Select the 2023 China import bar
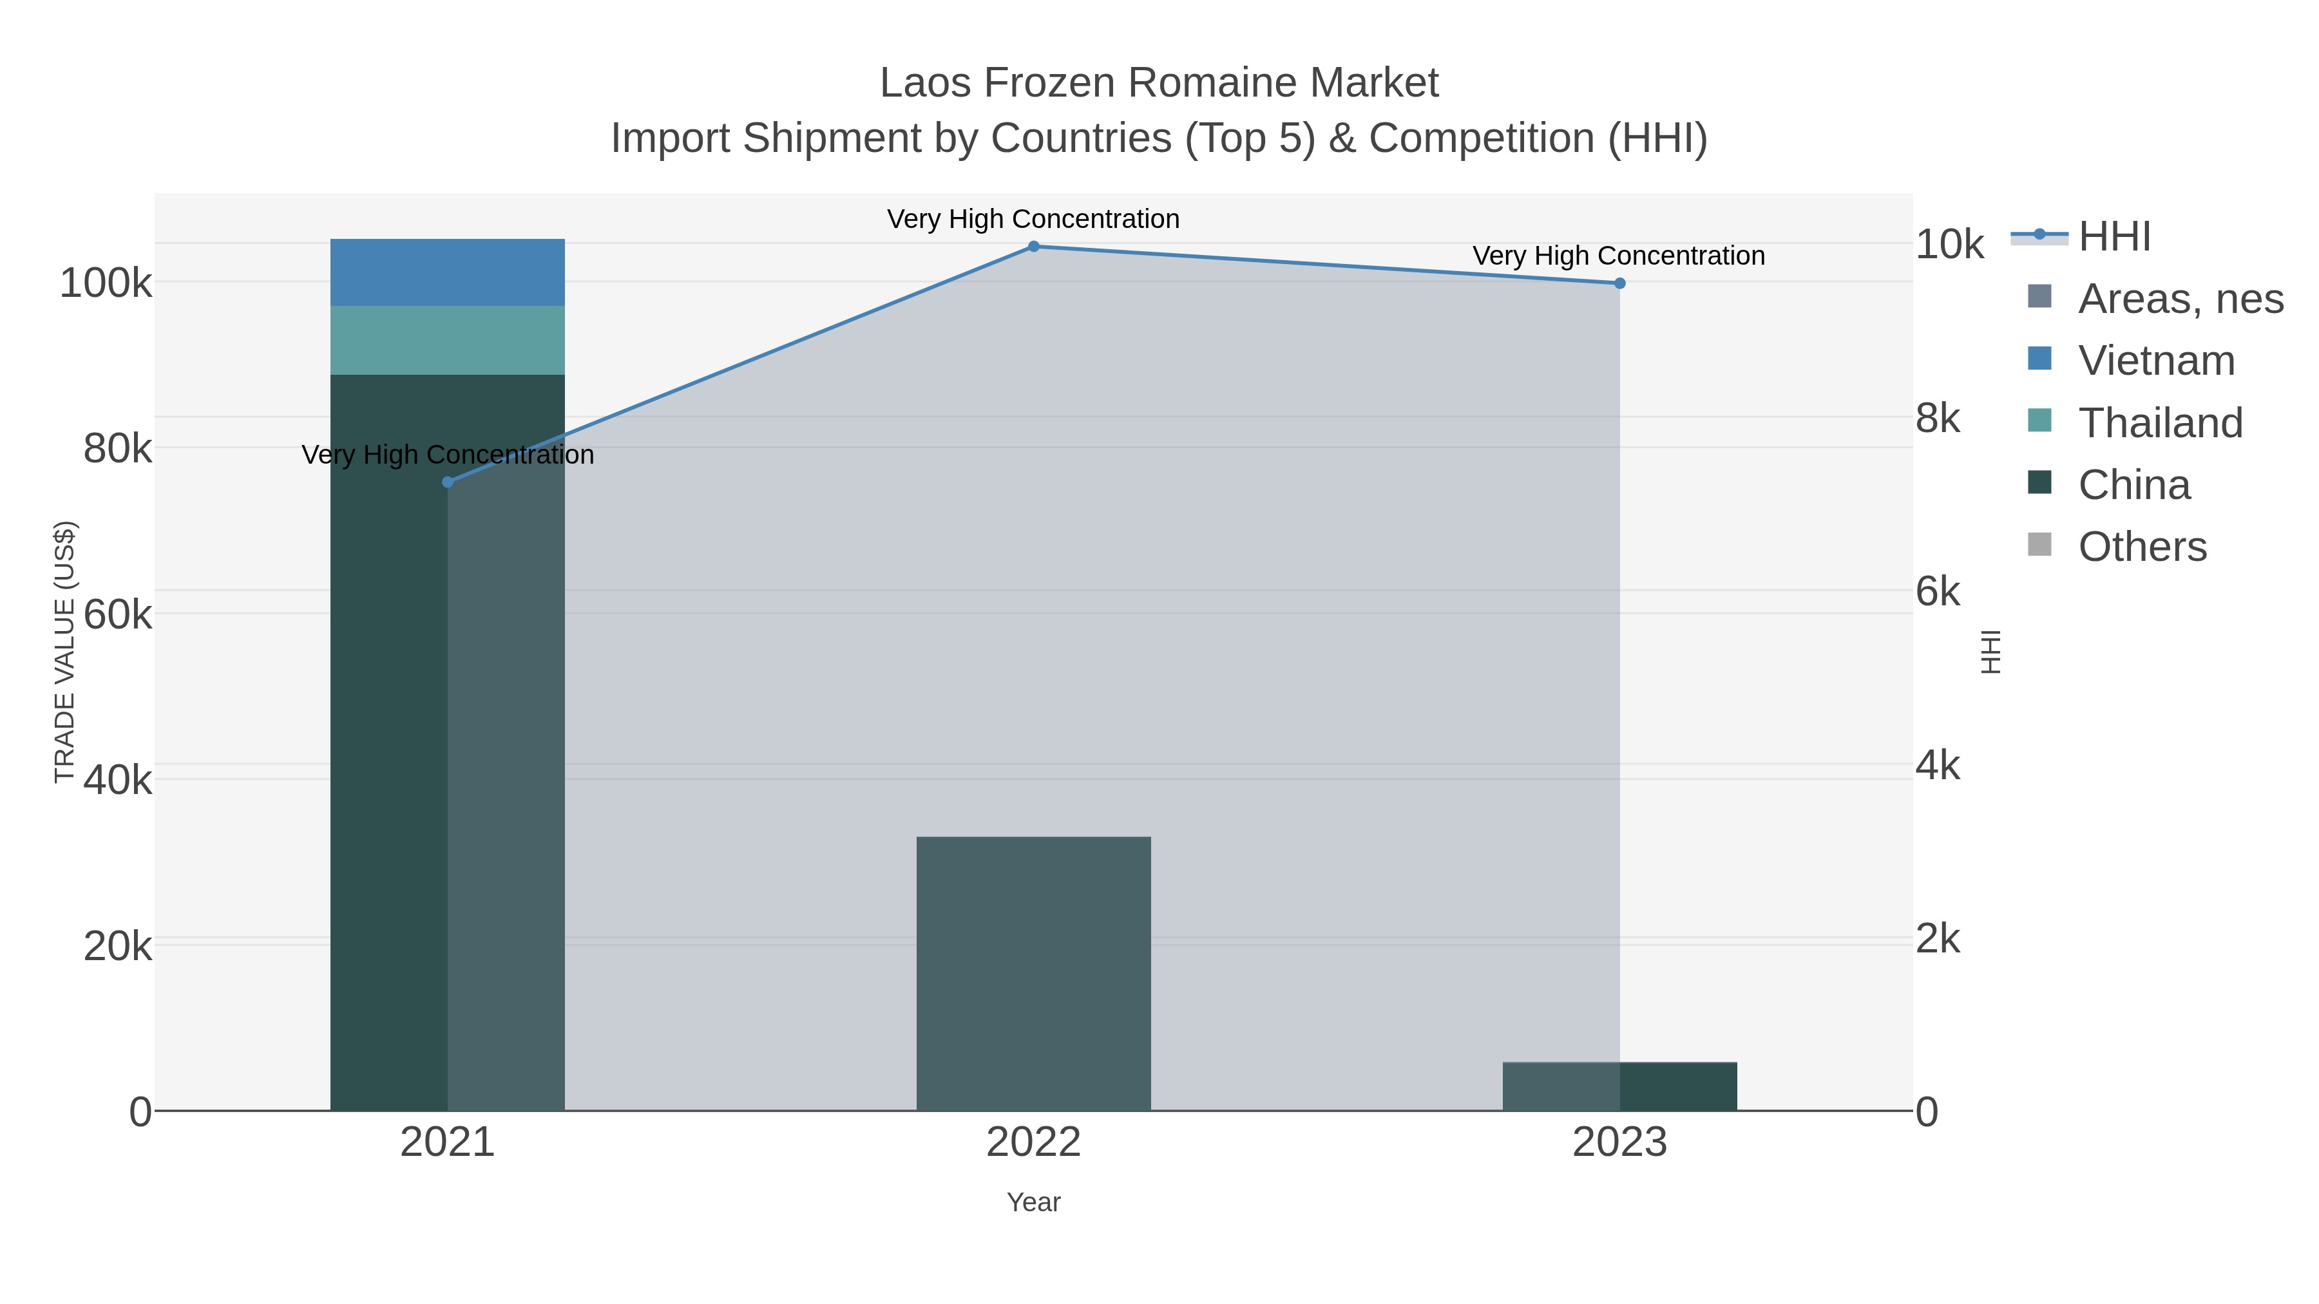 (1619, 1086)
